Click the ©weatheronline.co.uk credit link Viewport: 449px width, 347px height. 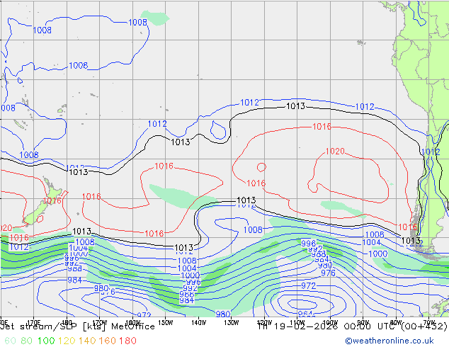[x=390, y=341]
